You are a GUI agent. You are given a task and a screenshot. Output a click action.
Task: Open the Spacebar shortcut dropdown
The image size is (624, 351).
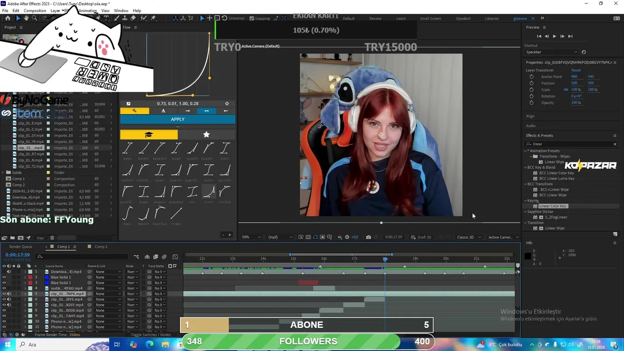pos(551,52)
